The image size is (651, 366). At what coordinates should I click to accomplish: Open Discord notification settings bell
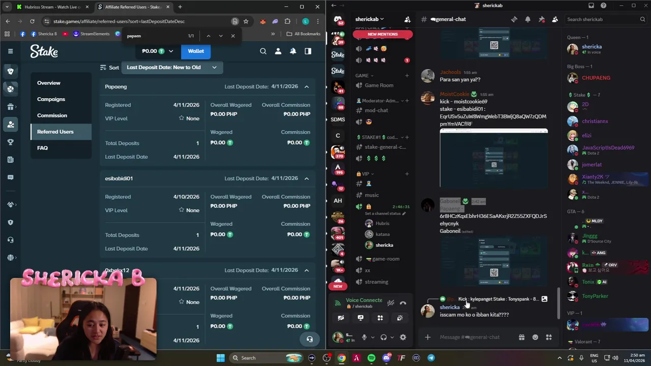pyautogui.click(x=528, y=19)
